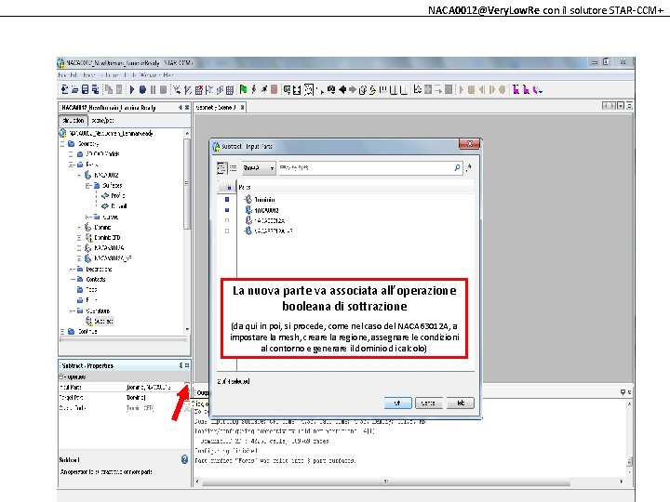This screenshot has height=502, width=670.
Task: Click the Target Part property value
Action: click(x=136, y=398)
